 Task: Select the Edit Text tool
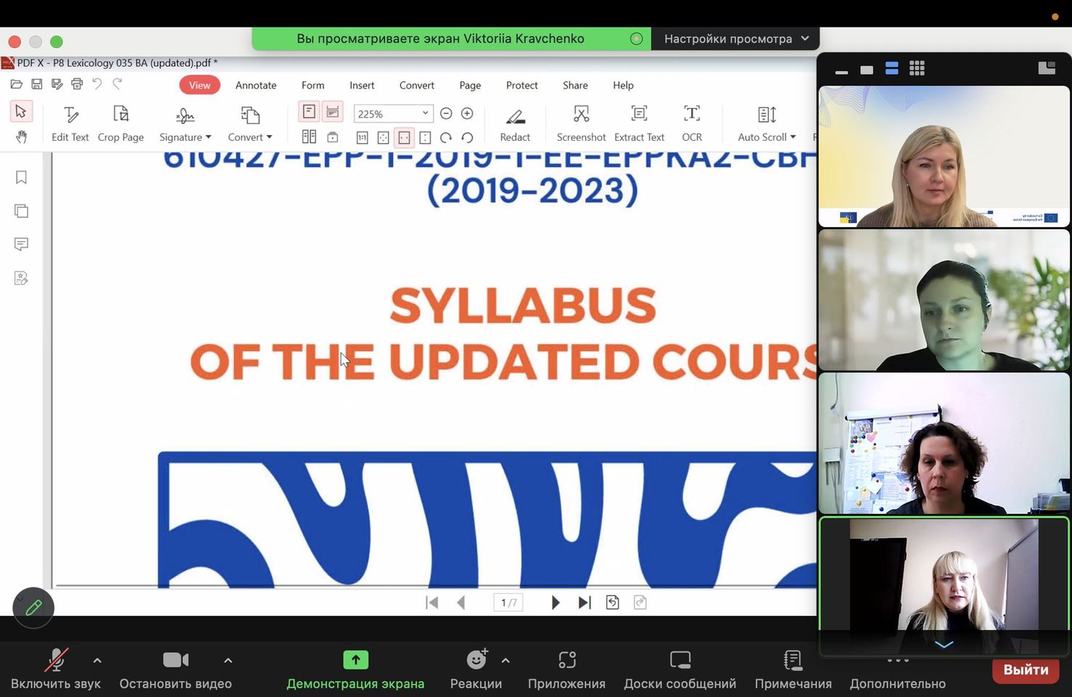(70, 123)
